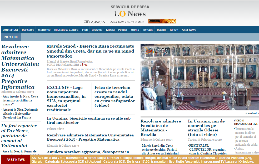Image resolution: width=259 pixels, height=164 pixels.
Task: Go to the Transport section
Action: coord(28,30)
